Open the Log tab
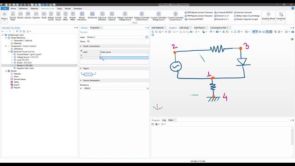 (164, 120)
